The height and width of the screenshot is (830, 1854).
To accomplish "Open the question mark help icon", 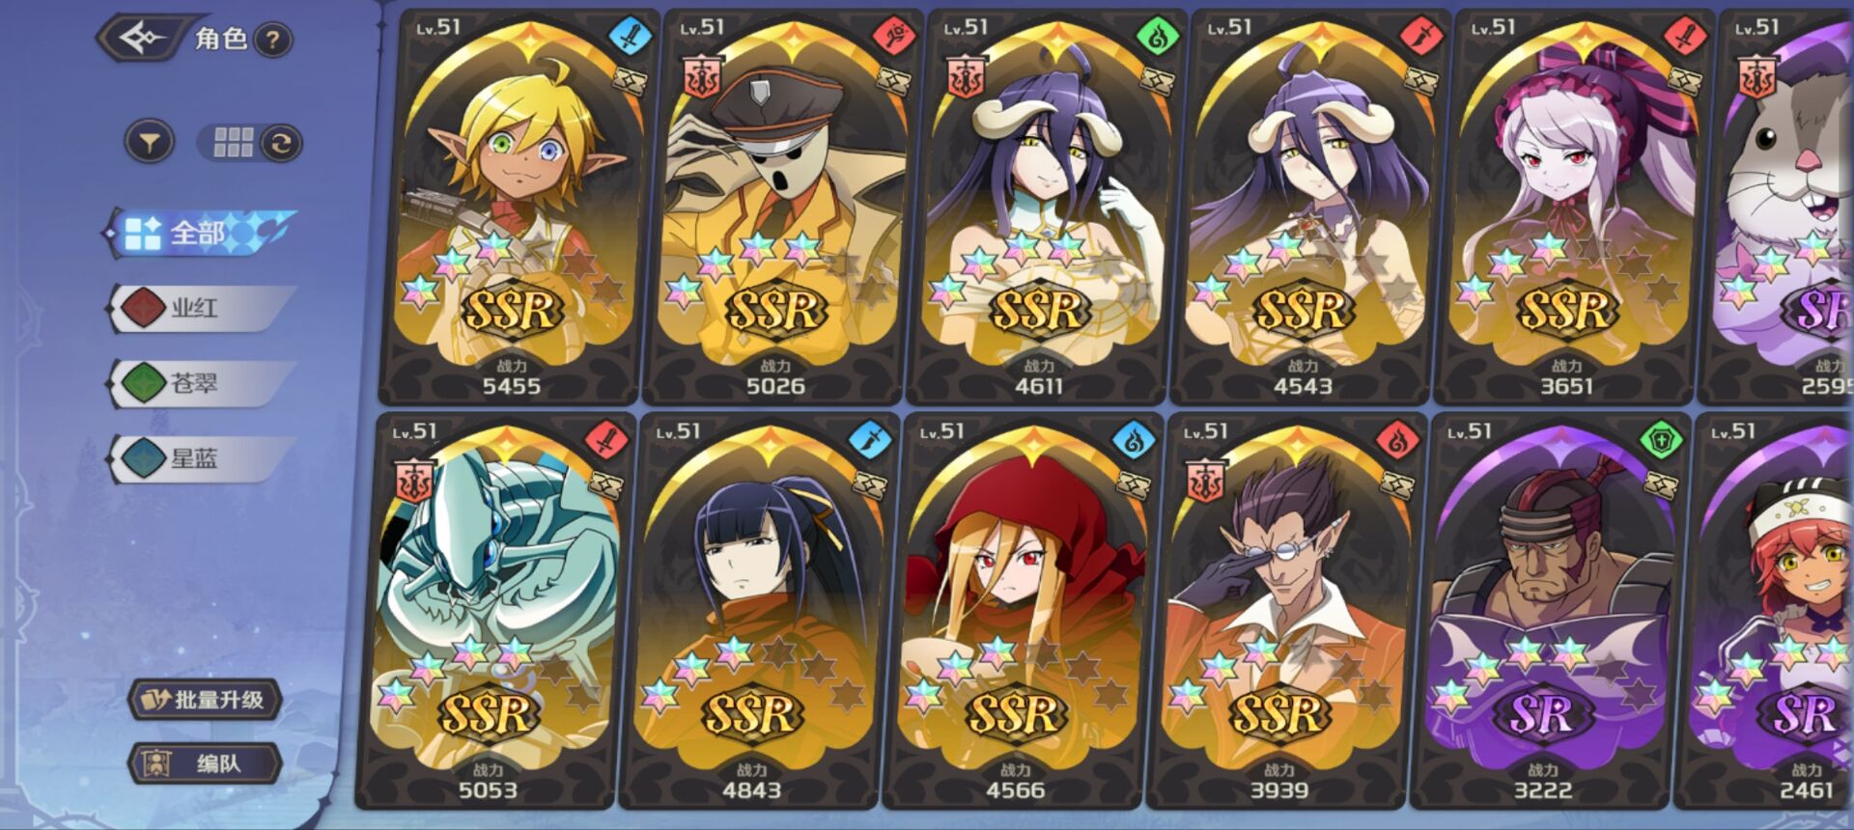I will (273, 41).
